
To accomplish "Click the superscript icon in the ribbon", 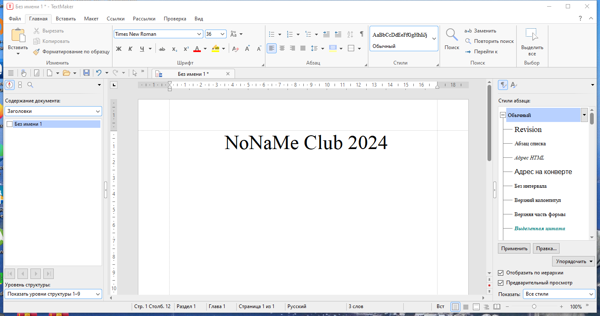I will (185, 49).
